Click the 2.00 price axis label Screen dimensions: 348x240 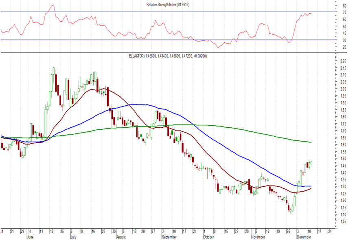pos(343,89)
